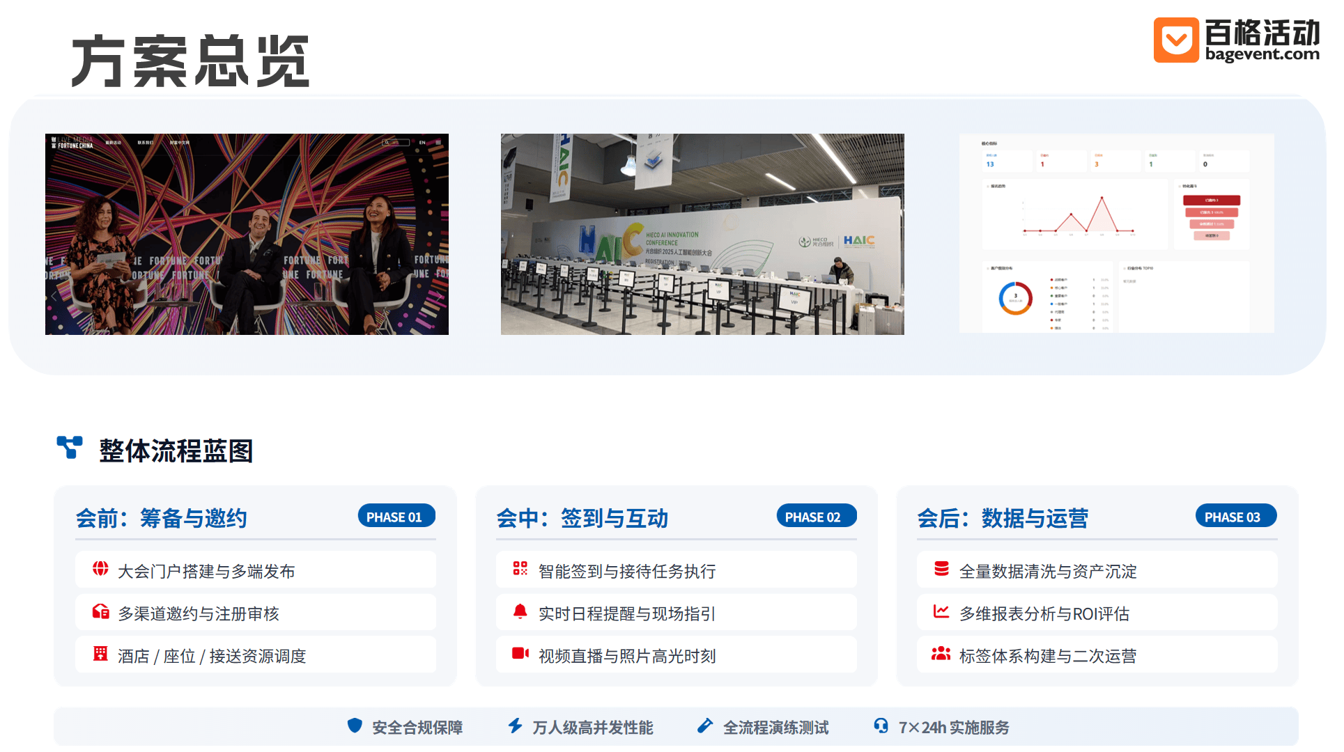The width and height of the screenshot is (1344, 752).
Task: Click the headset icon beside 7×24h 实施服务
Action: pos(881,726)
